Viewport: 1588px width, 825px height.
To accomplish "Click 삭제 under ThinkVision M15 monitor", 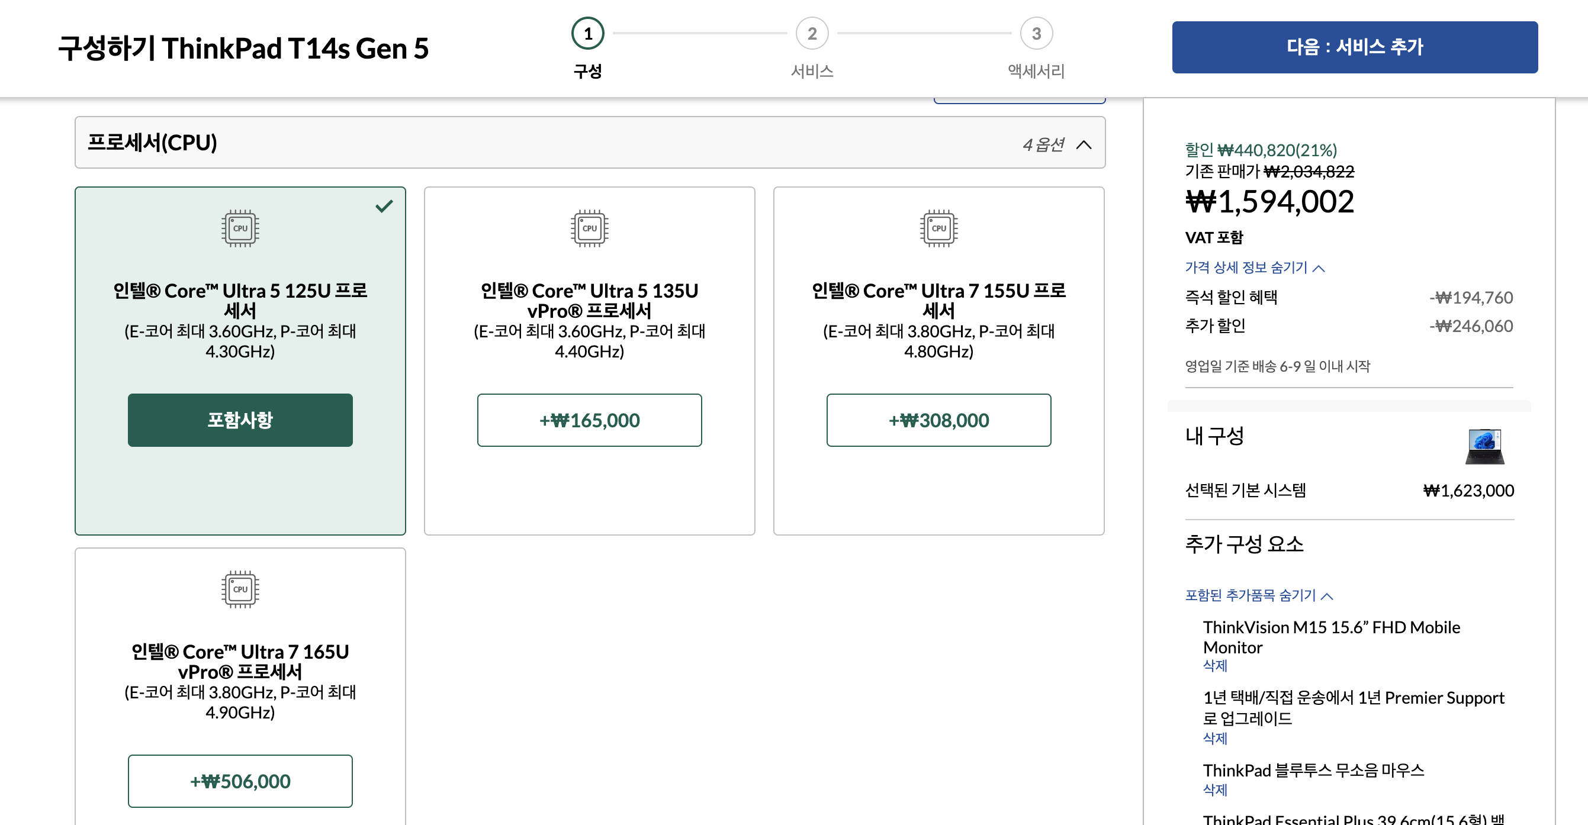I will (x=1214, y=666).
